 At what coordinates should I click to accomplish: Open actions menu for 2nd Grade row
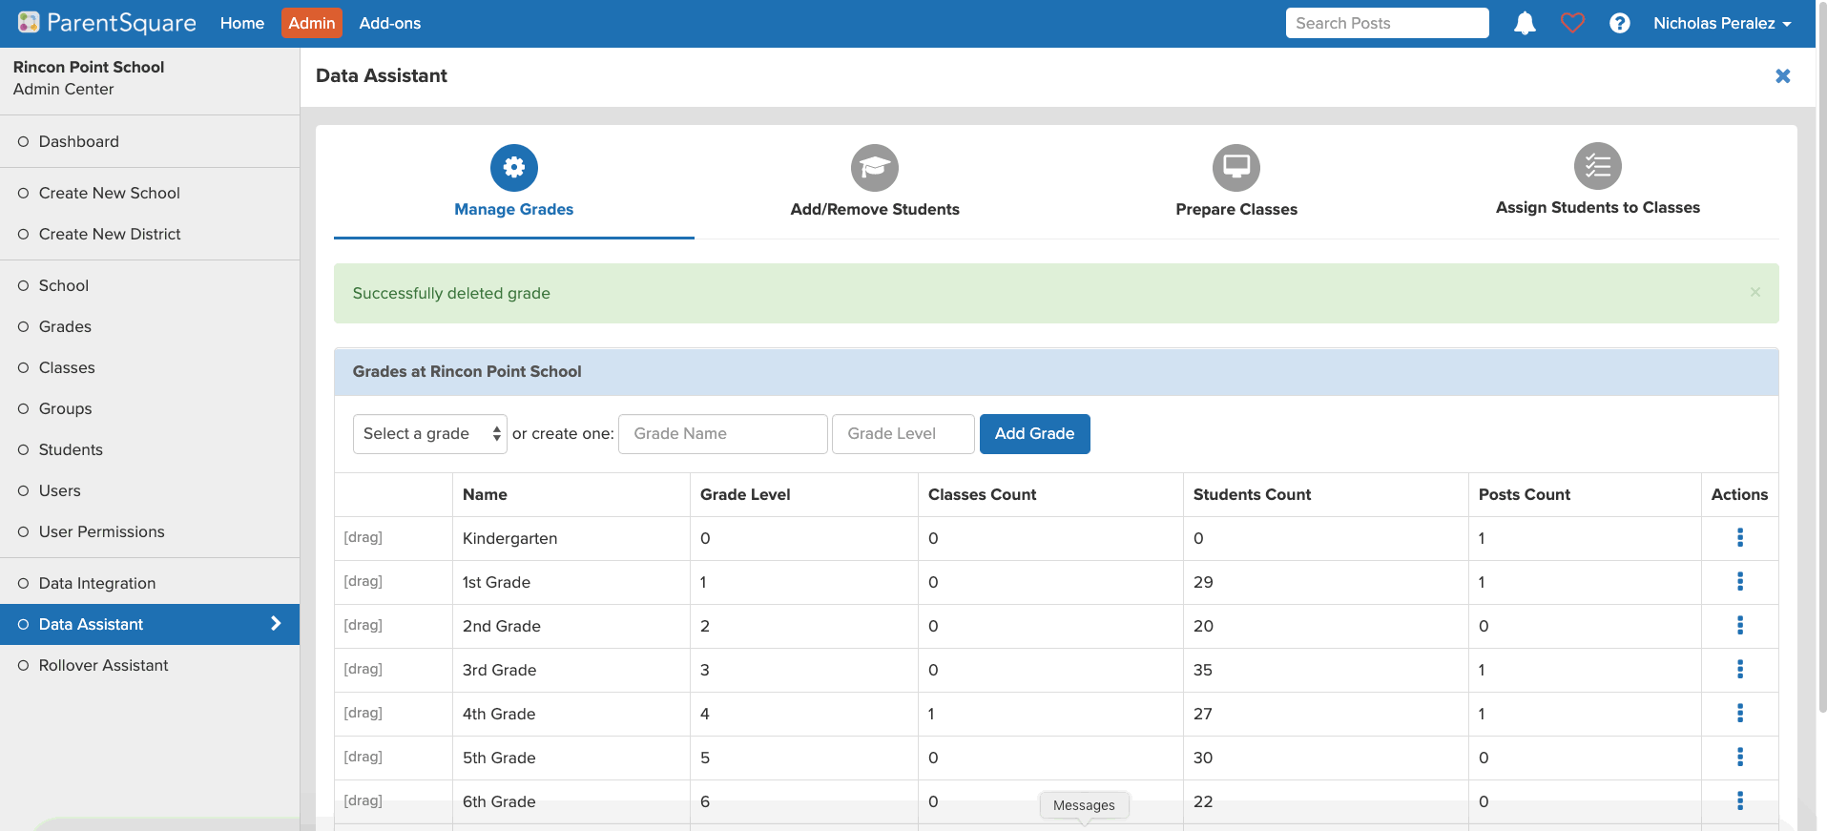tap(1740, 625)
